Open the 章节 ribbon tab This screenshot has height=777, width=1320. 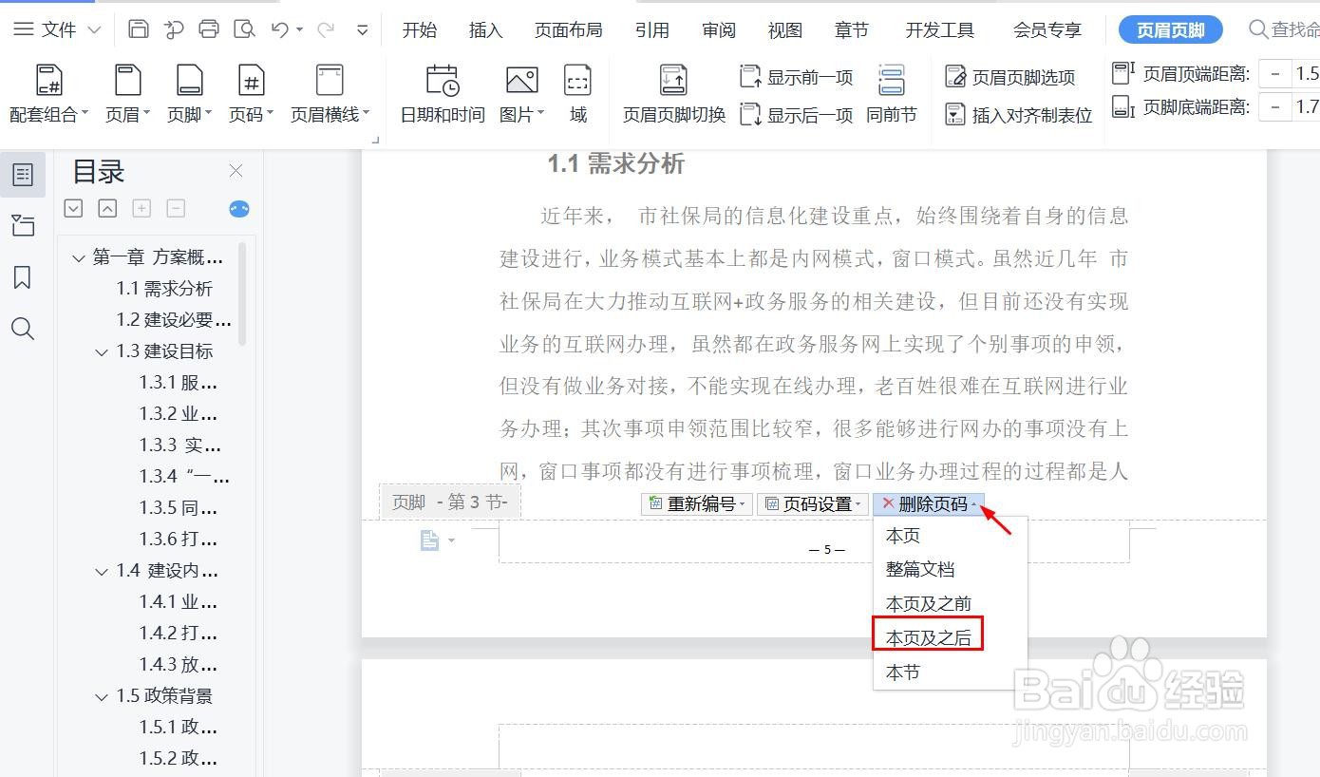tap(851, 29)
